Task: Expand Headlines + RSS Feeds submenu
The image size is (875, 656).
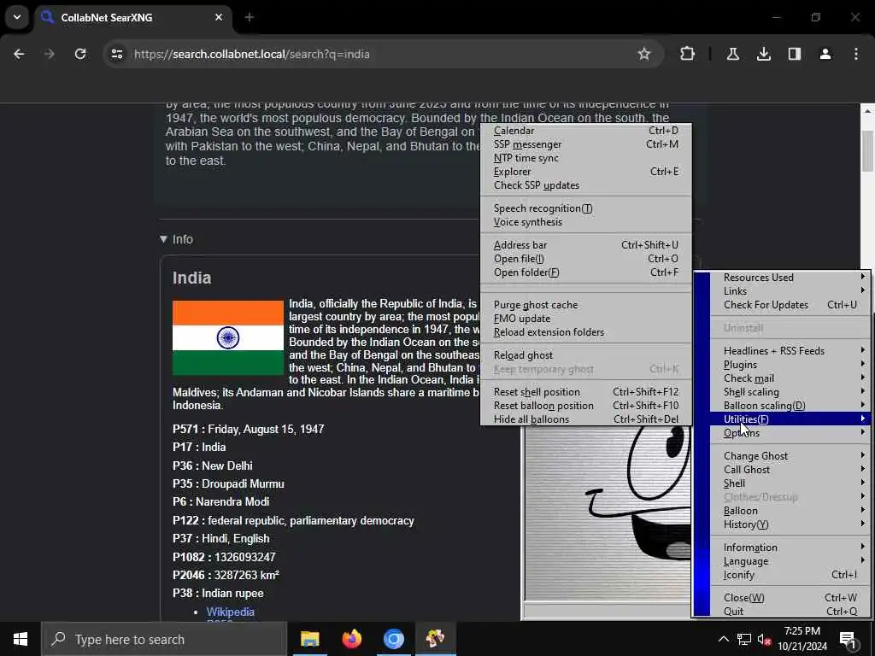Action: pos(790,351)
